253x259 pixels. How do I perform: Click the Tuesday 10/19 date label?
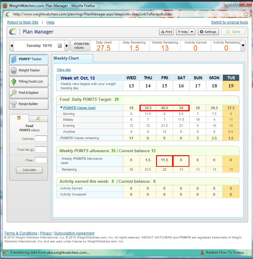tap(39, 46)
